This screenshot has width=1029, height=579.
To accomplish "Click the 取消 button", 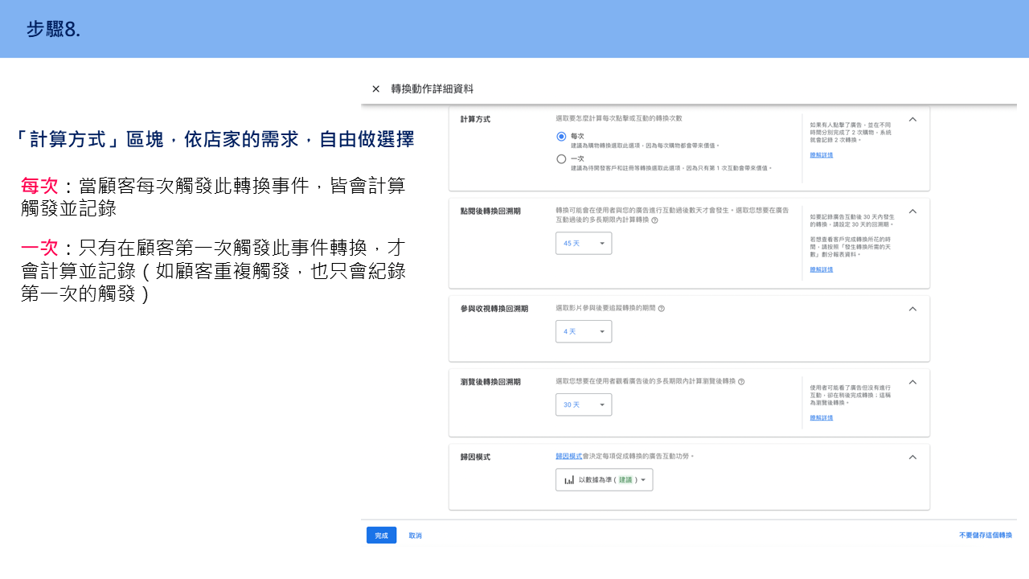I will (415, 536).
